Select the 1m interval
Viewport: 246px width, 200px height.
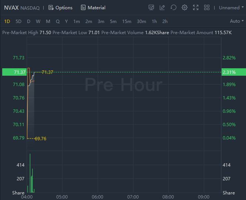77,22
